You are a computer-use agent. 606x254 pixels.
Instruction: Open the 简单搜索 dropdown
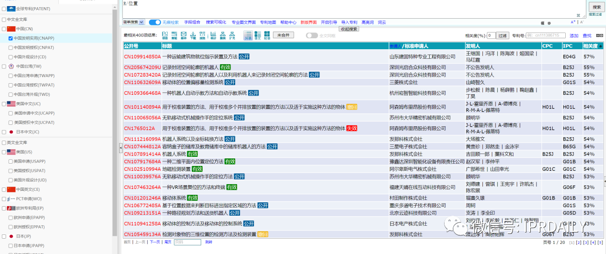133,22
